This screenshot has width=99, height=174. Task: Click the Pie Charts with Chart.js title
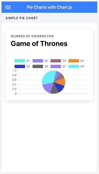point(49,7)
